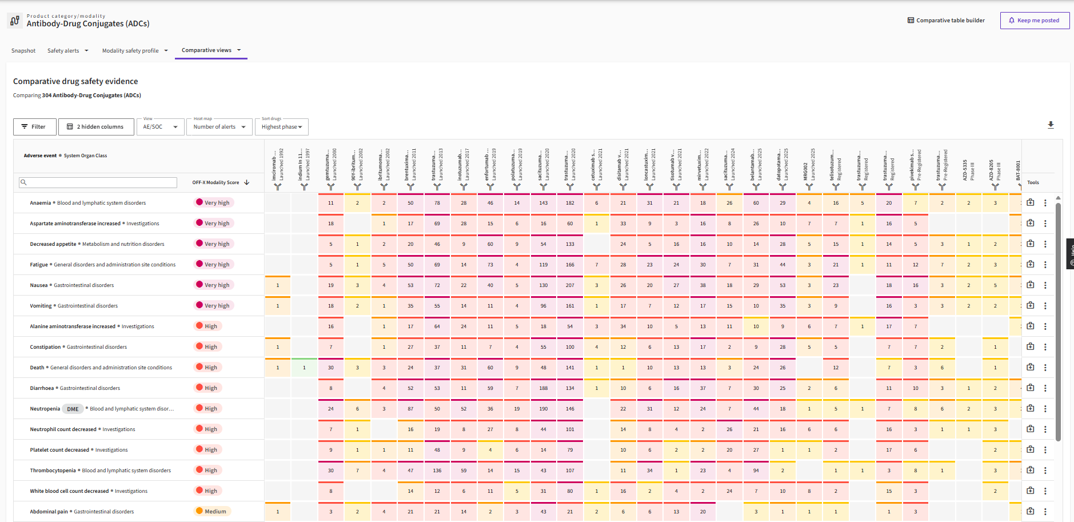Open the Modality safety profile menu
The image size is (1074, 522).
(x=135, y=51)
